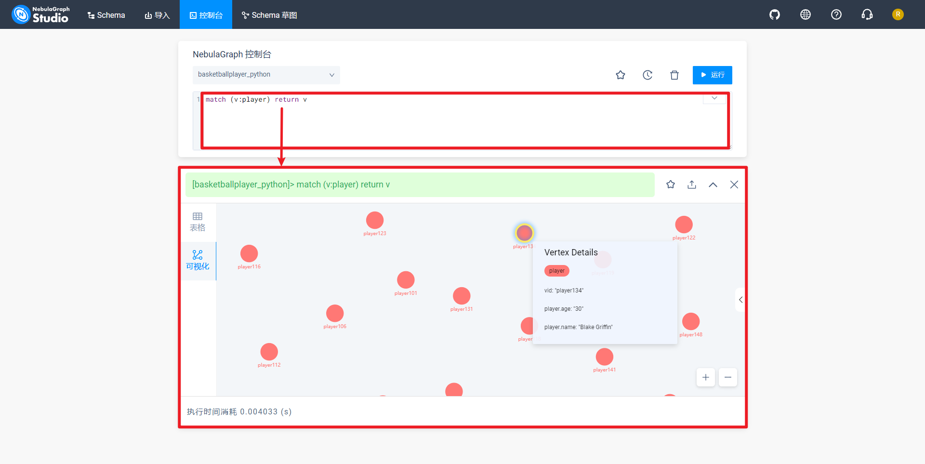Click the language globe icon
The width and height of the screenshot is (925, 464).
806,14
